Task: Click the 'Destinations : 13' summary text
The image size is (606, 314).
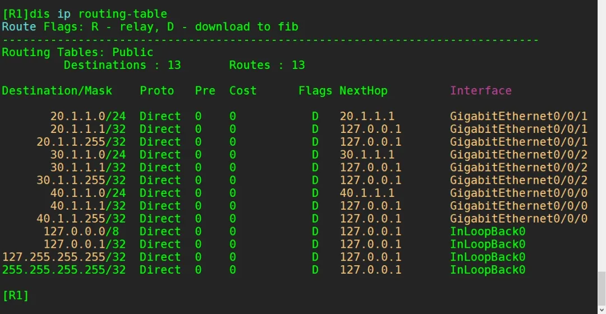Action: coord(122,65)
